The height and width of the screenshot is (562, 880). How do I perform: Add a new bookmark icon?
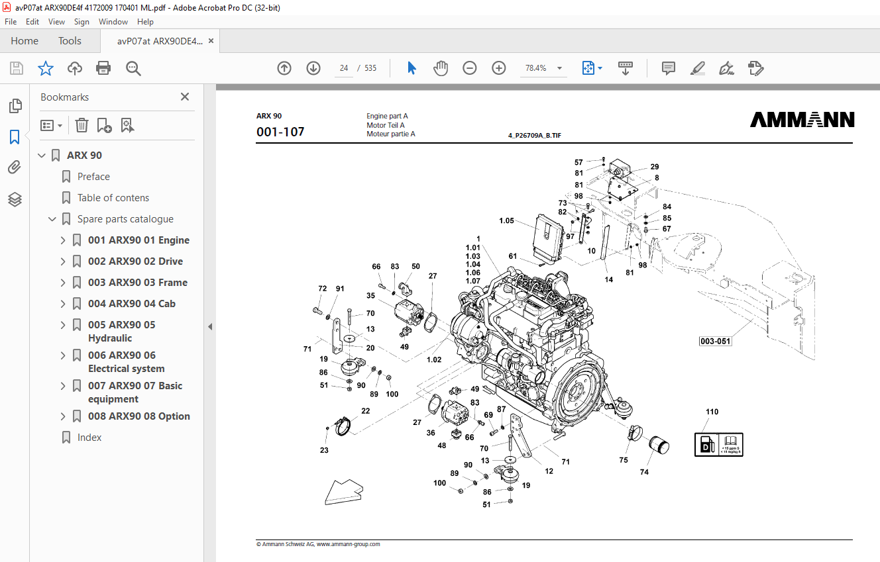pyautogui.click(x=104, y=125)
